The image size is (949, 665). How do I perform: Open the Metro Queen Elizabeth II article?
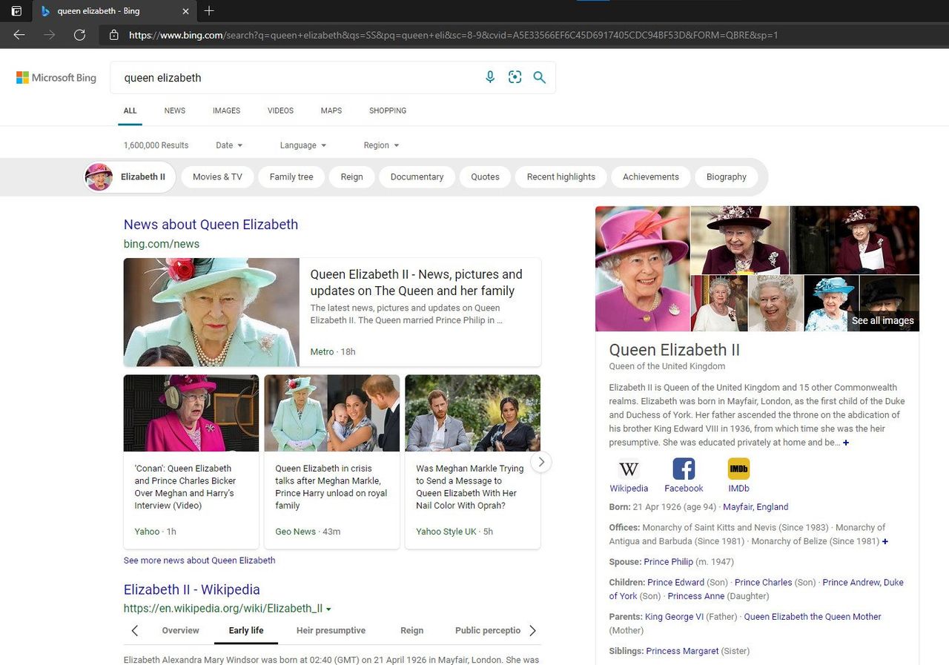point(416,282)
